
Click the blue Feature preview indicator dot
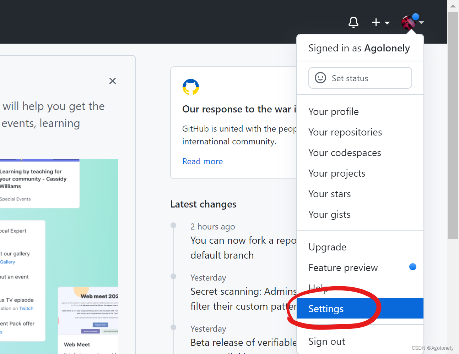[x=413, y=267]
